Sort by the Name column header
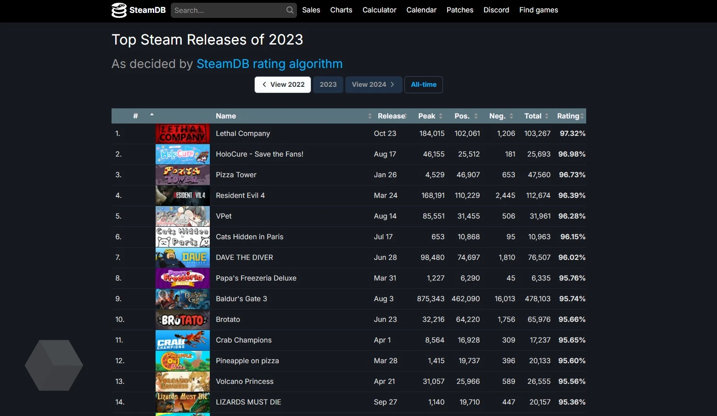This screenshot has height=416, width=717. click(226, 116)
